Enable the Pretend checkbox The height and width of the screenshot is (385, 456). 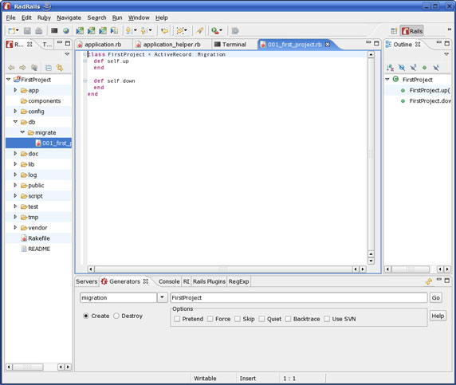tap(177, 319)
